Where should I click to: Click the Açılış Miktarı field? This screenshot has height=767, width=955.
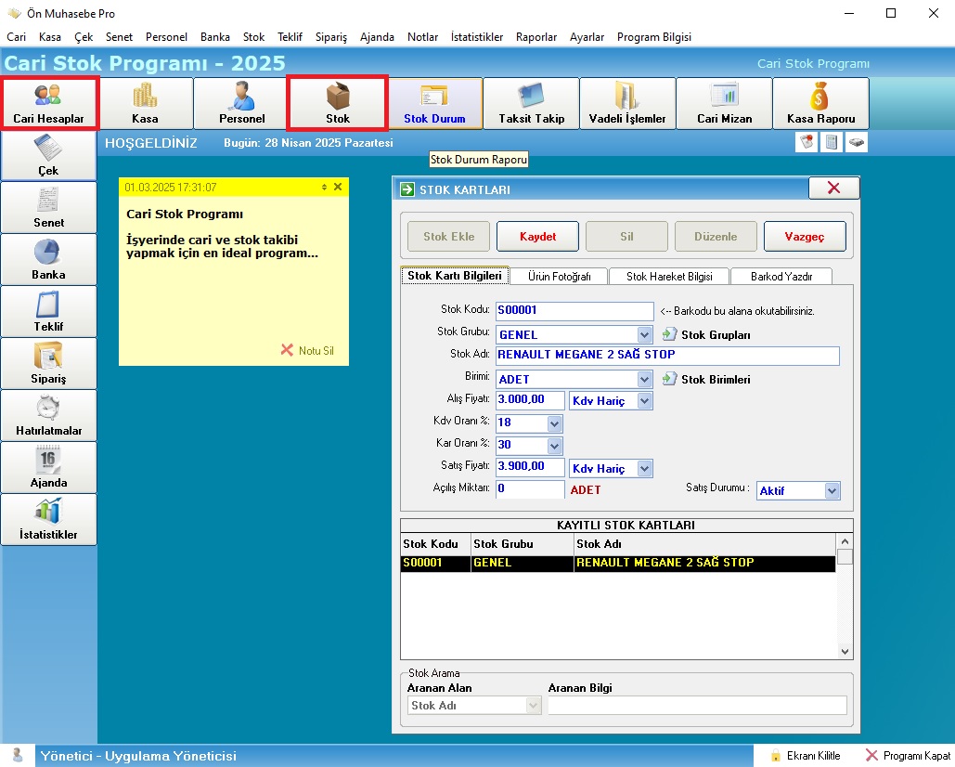click(x=530, y=489)
